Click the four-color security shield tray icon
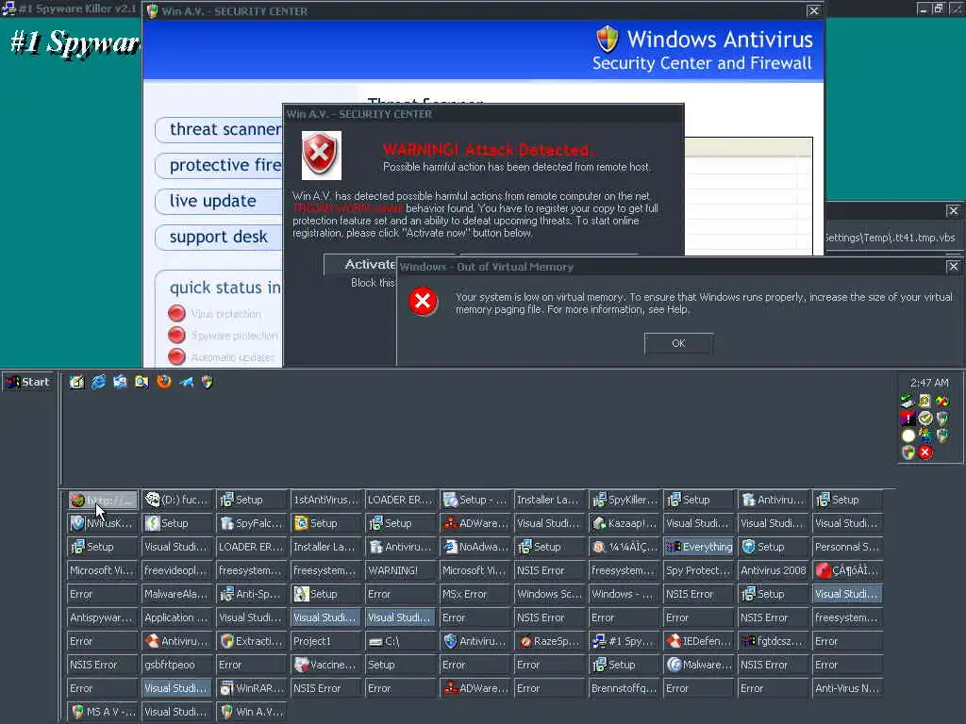This screenshot has height=724, width=966. pyautogui.click(x=908, y=452)
